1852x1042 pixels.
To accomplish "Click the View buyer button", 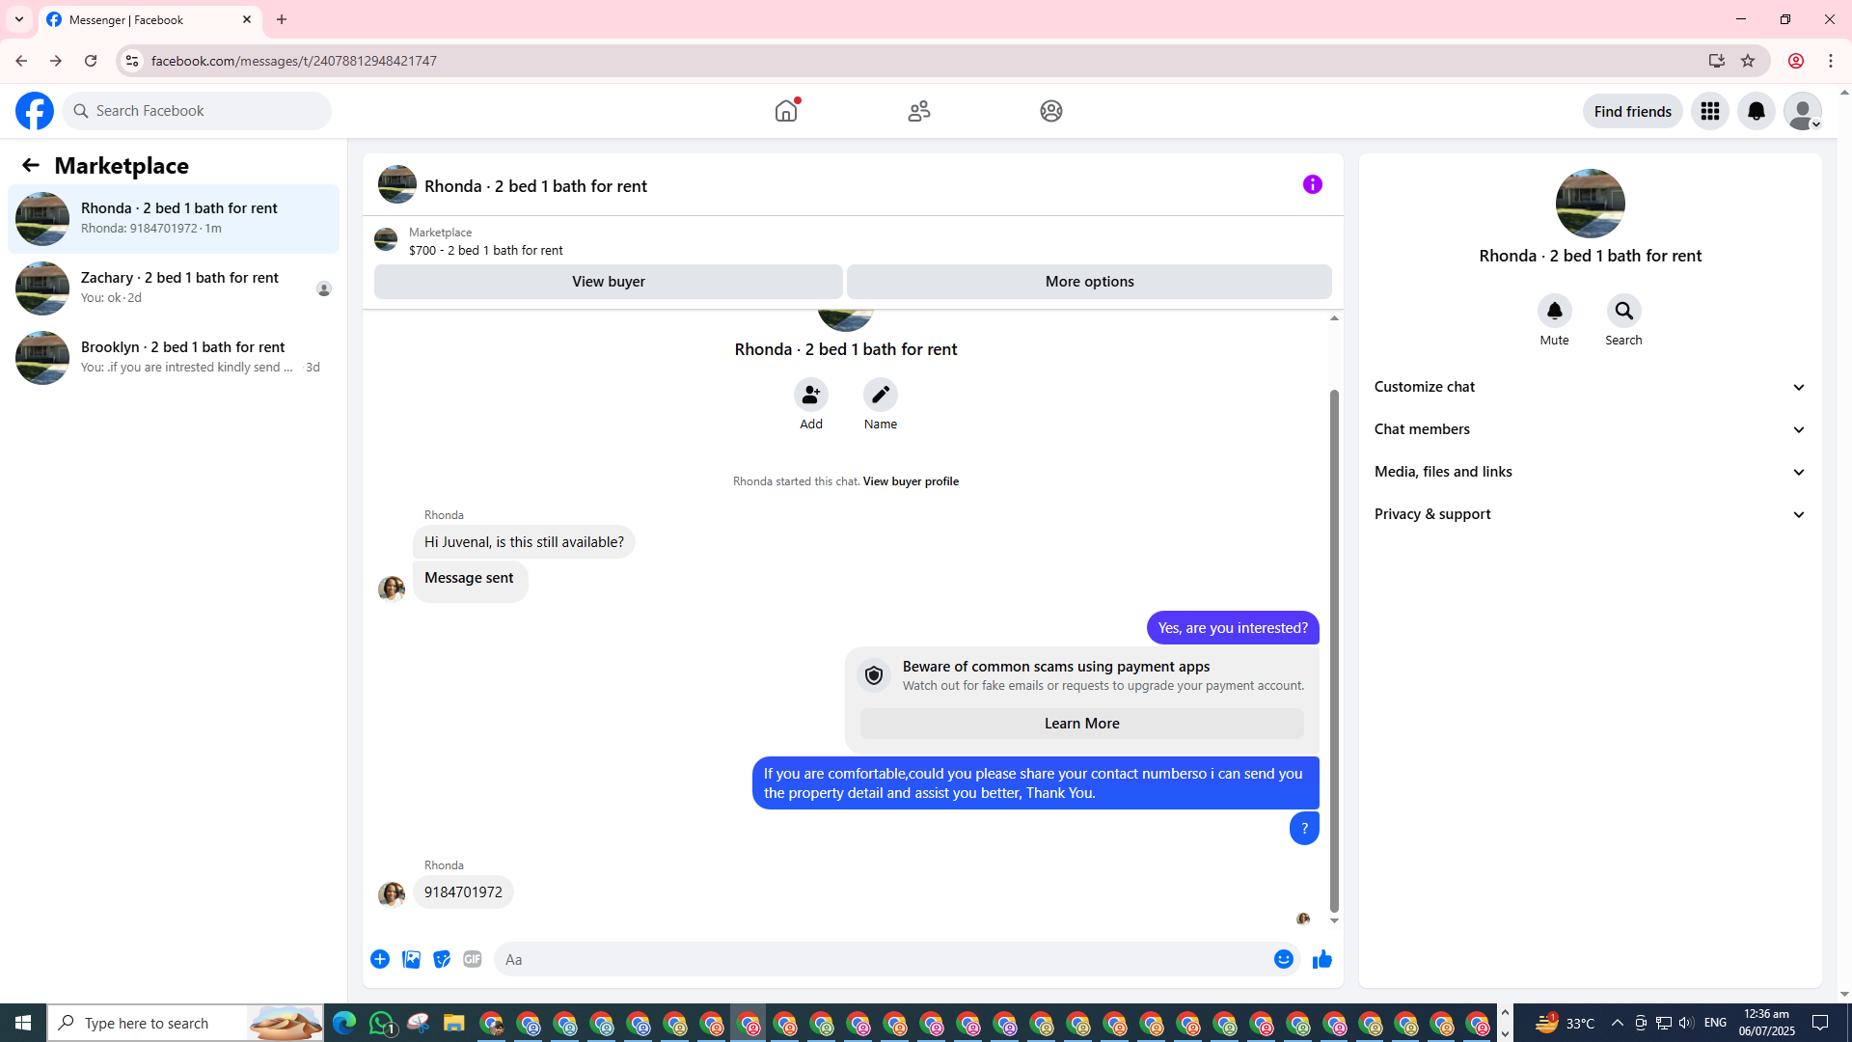I will (608, 282).
